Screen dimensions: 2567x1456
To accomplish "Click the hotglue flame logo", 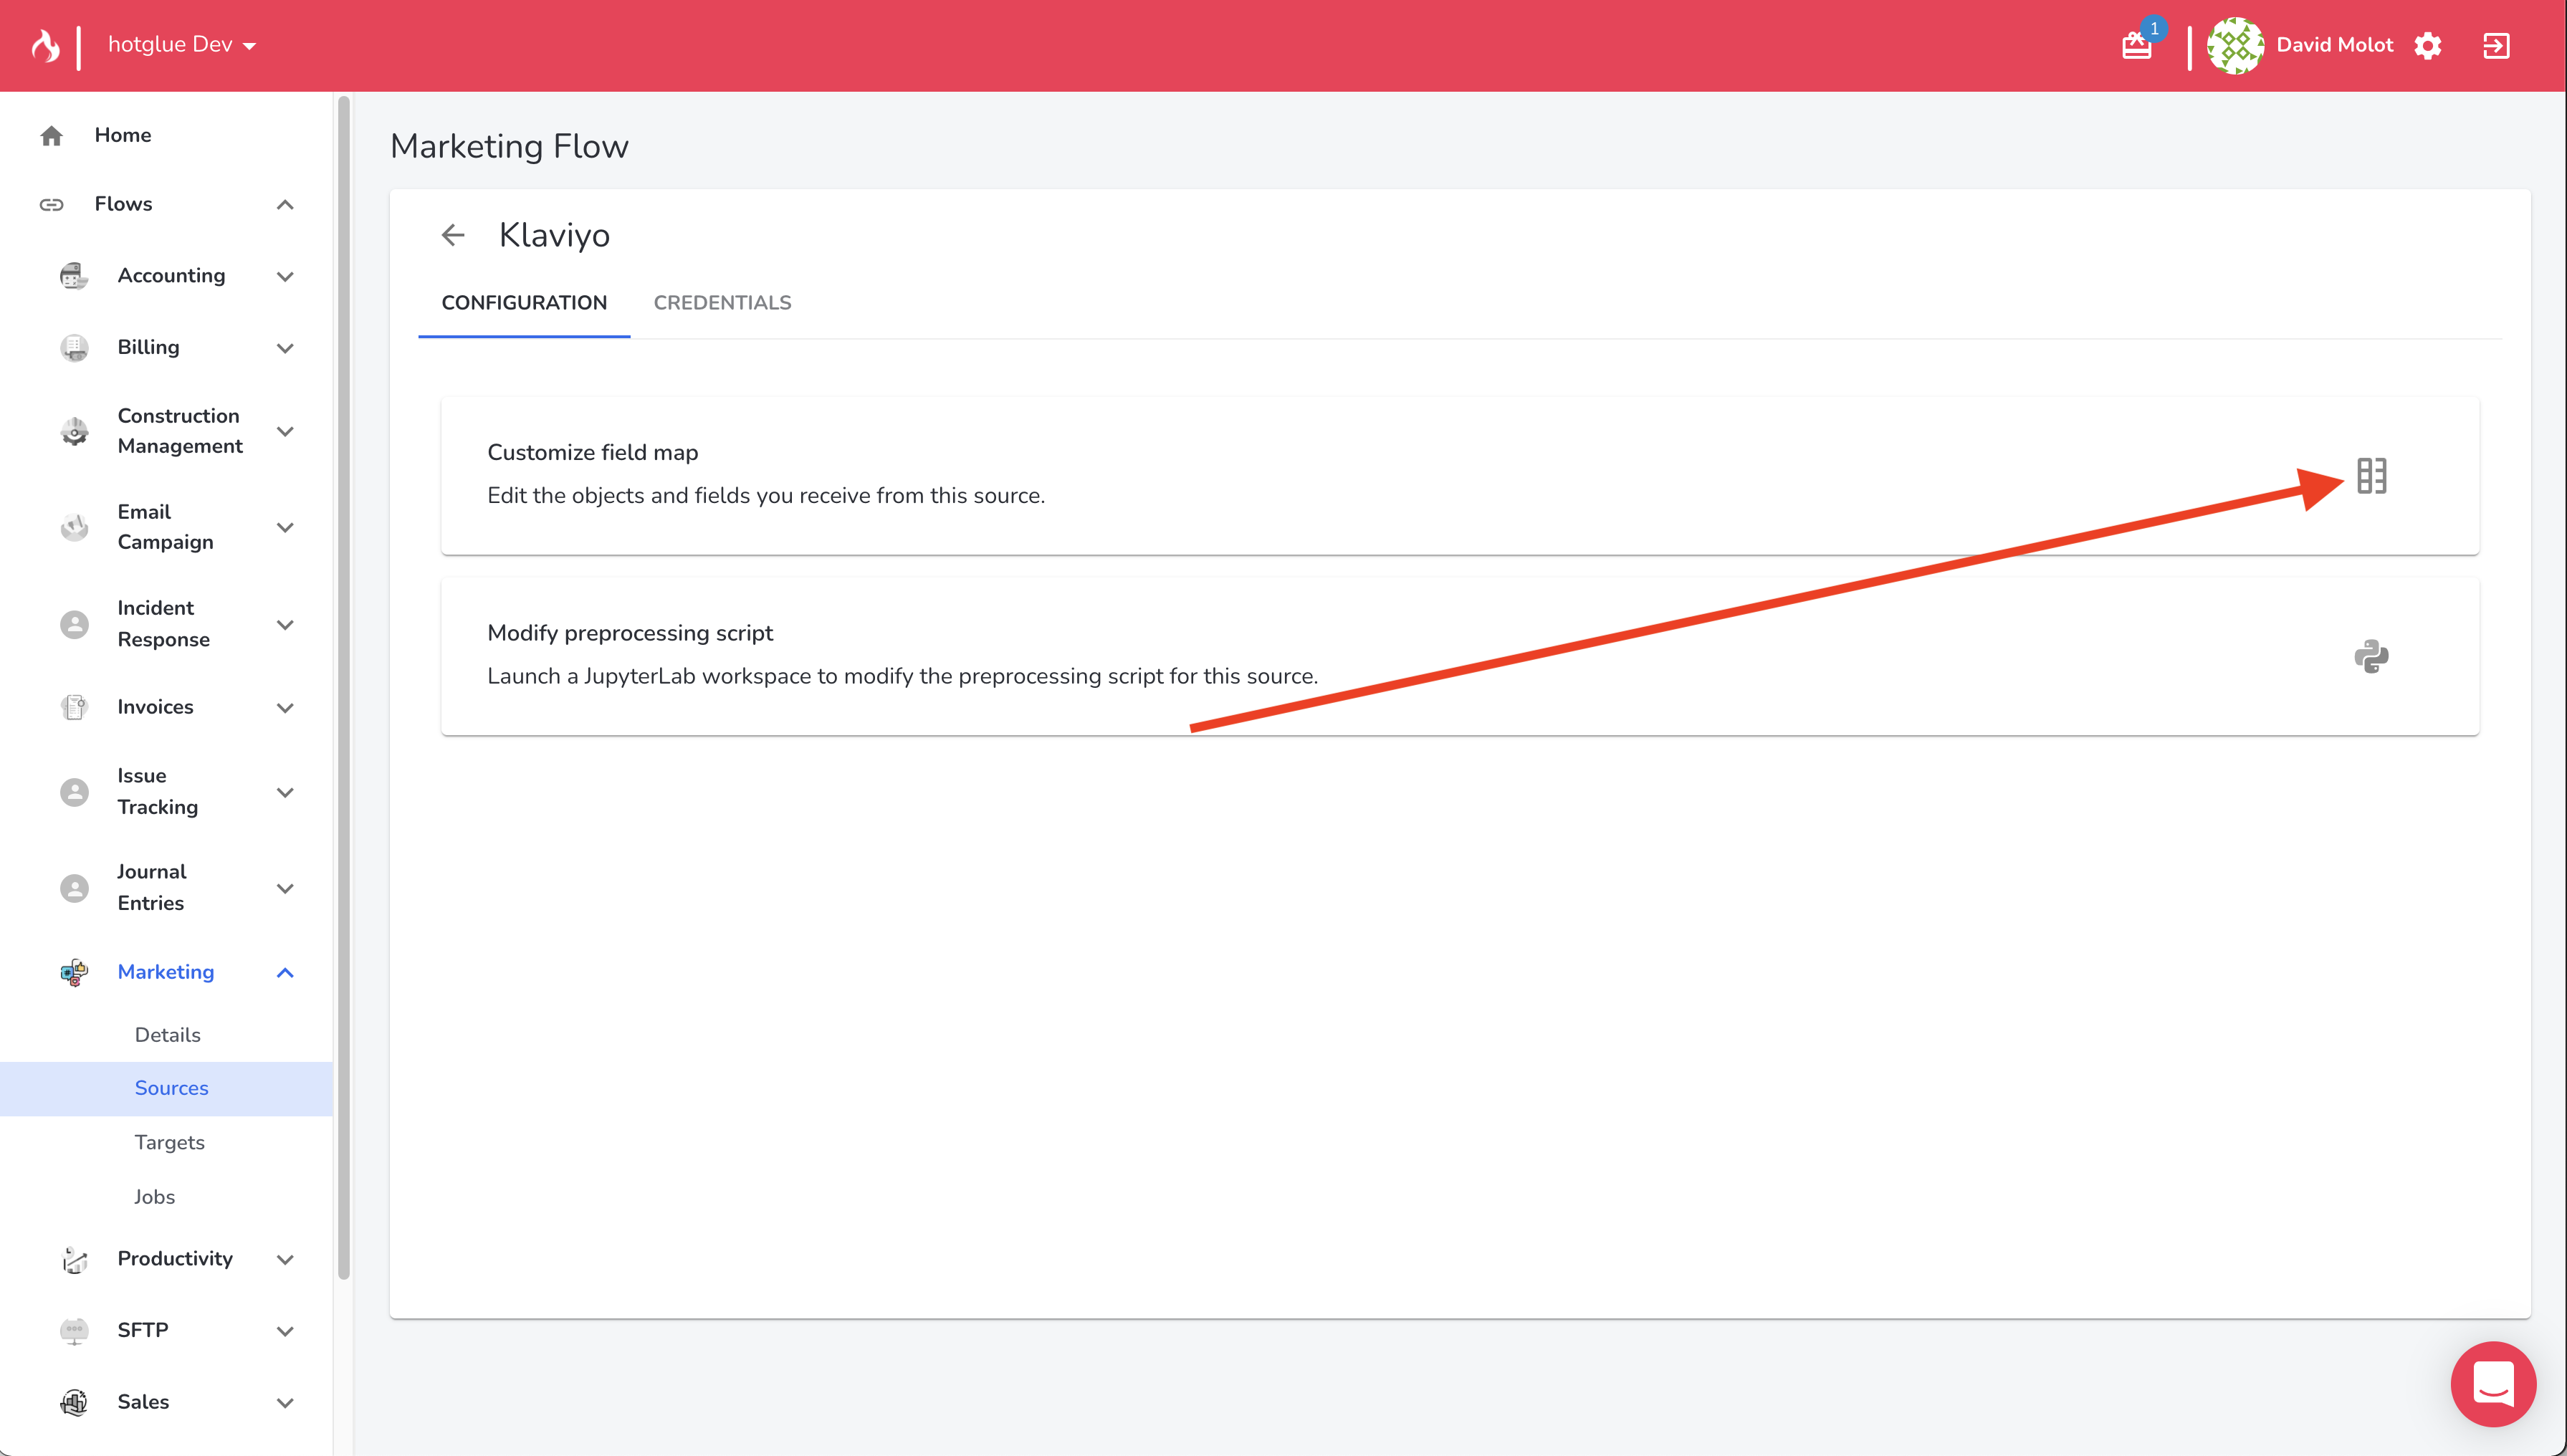I will 45,45.
